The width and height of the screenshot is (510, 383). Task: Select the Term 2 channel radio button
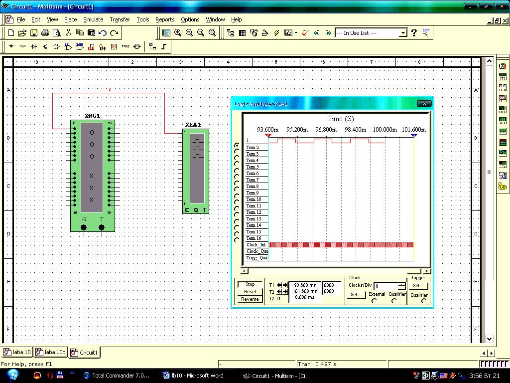pyautogui.click(x=237, y=151)
